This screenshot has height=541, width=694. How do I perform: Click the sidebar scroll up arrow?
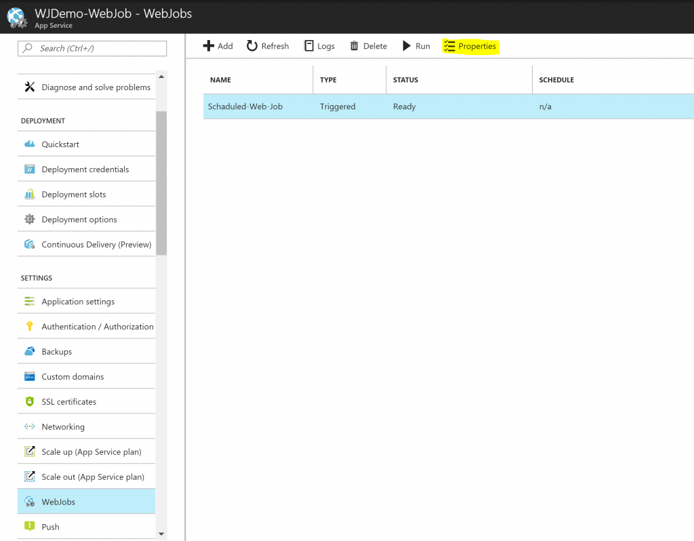coord(161,77)
